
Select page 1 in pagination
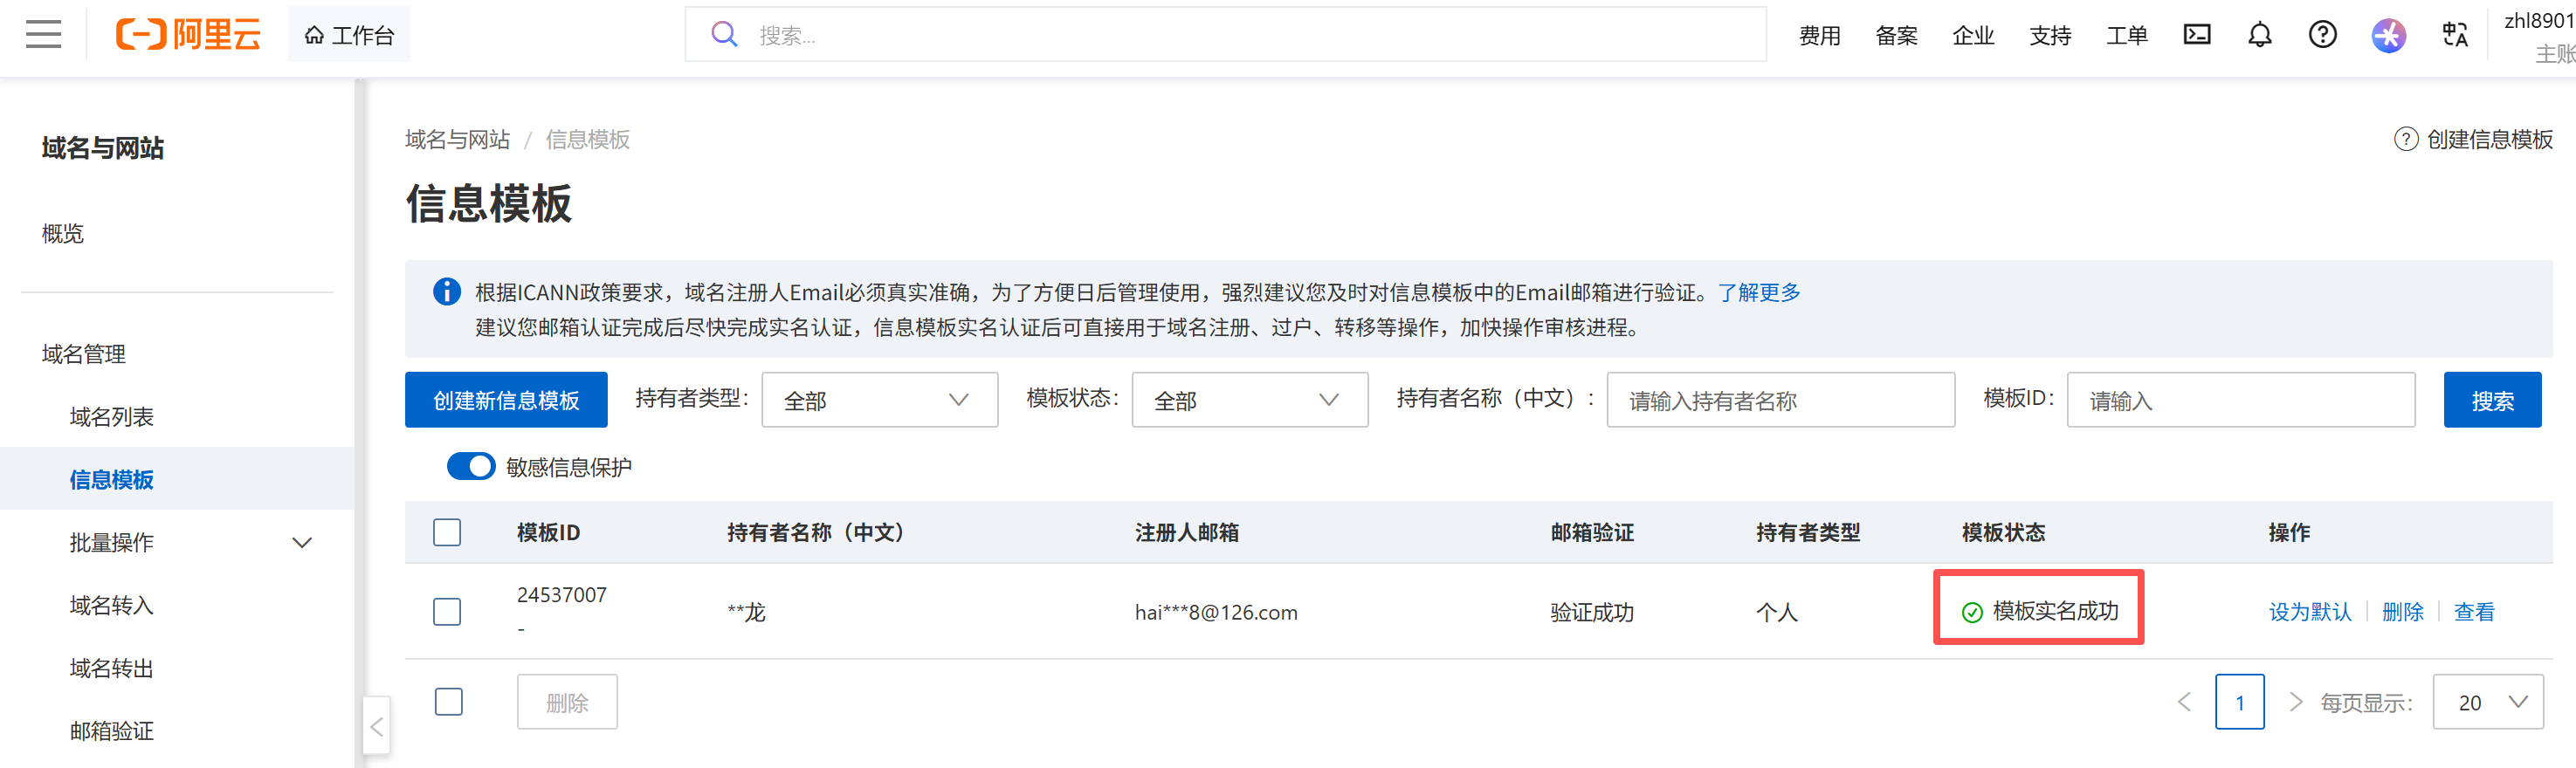pos(2240,702)
